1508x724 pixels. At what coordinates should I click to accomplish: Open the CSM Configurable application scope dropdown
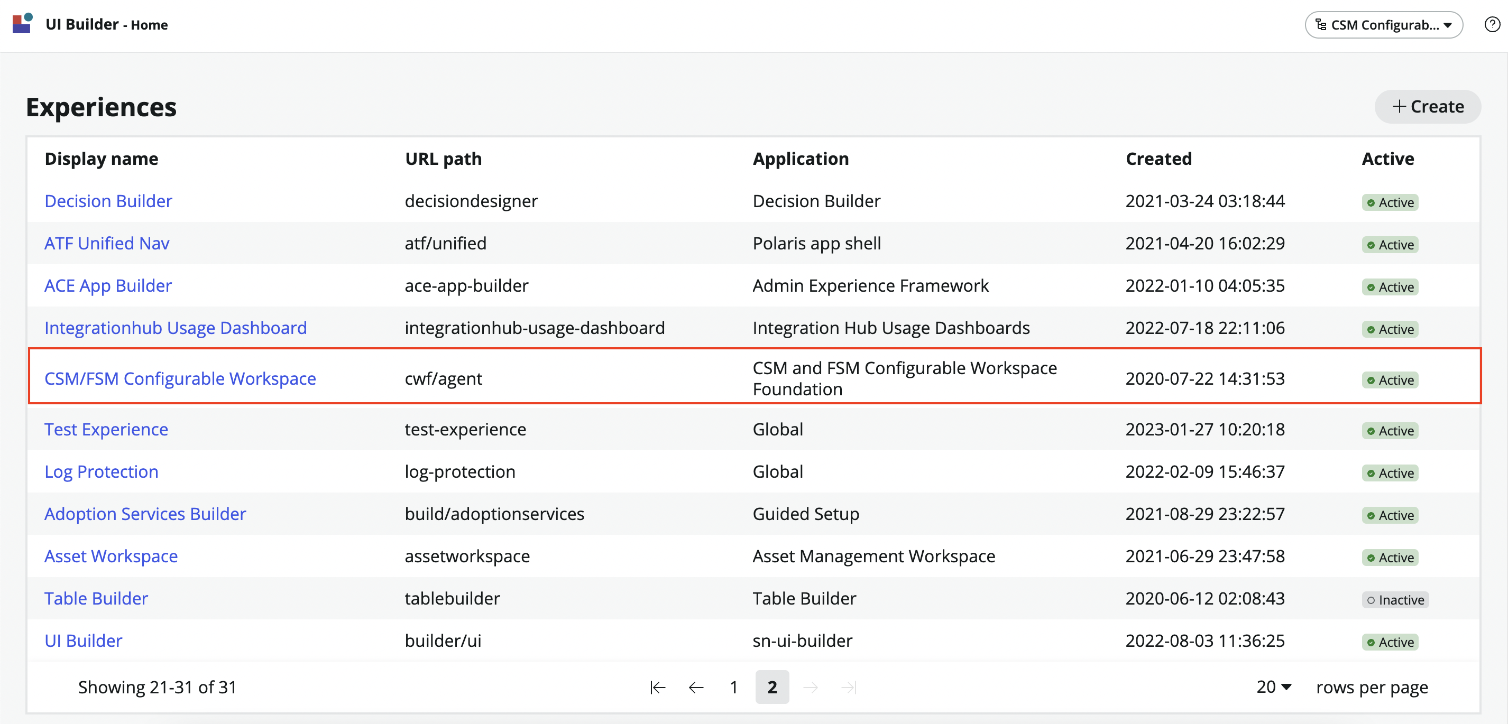(x=1383, y=25)
